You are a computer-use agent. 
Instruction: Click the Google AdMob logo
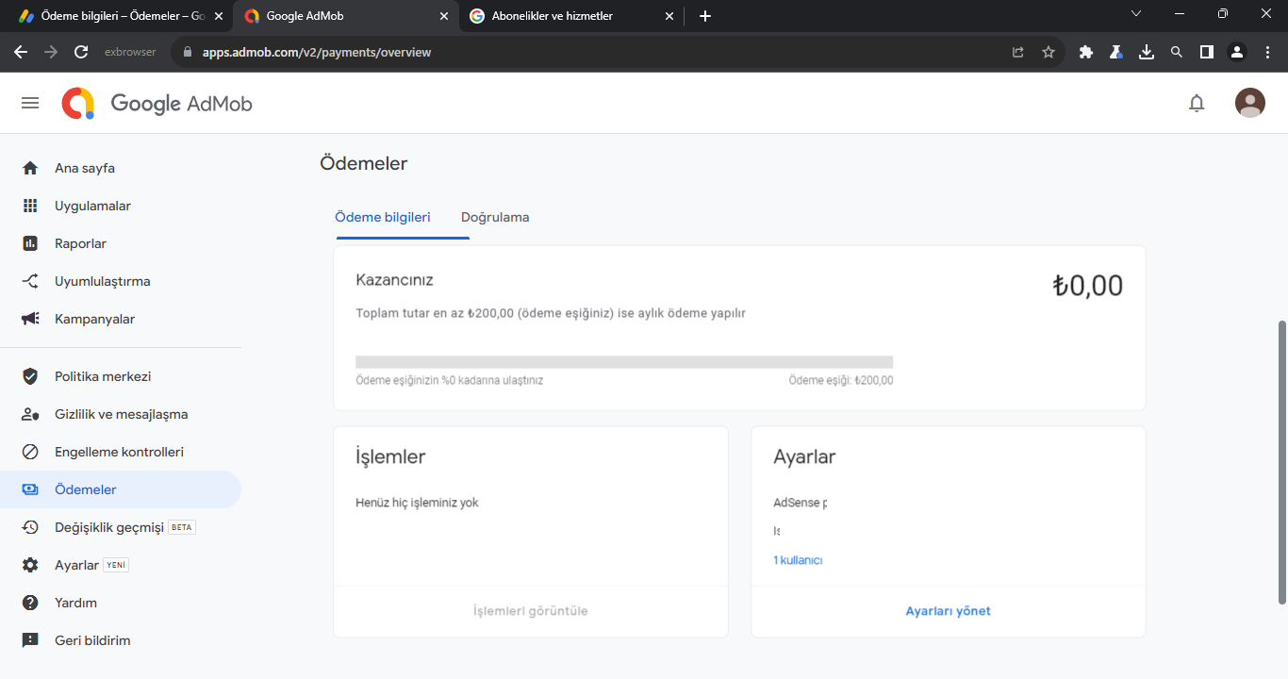coord(157,103)
